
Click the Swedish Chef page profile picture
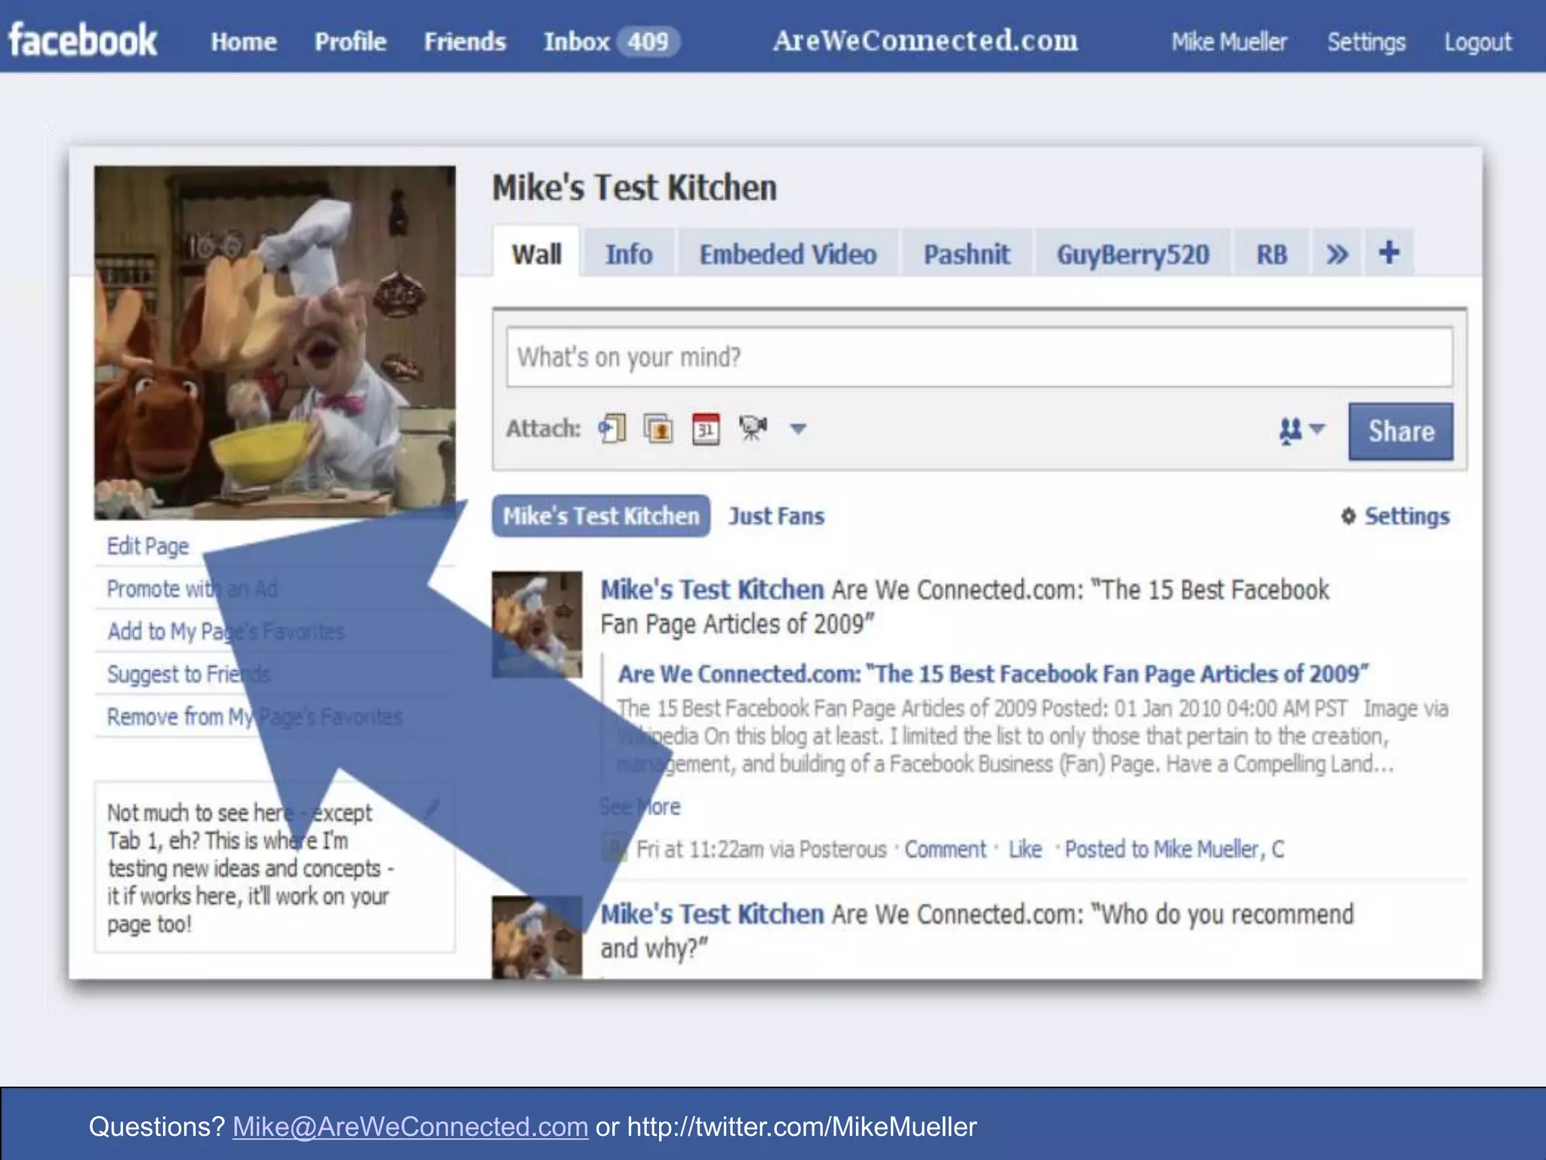click(275, 342)
